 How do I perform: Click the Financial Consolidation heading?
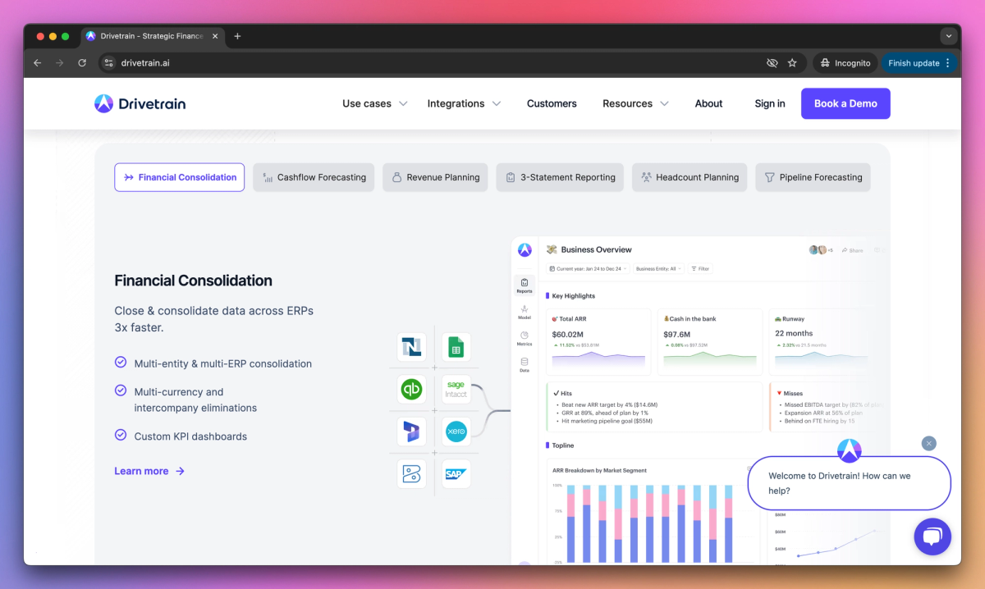click(x=193, y=281)
